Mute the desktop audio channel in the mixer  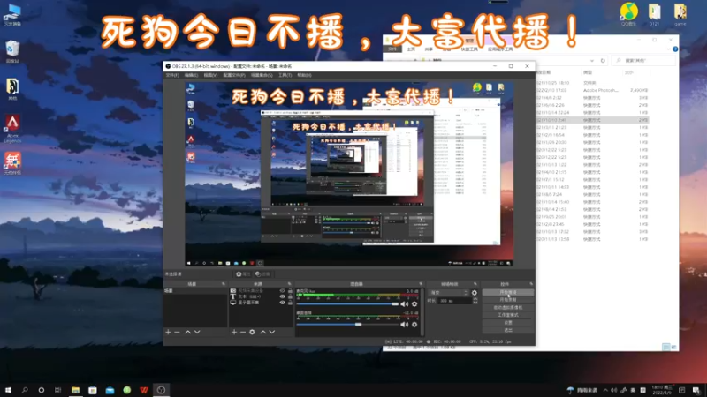point(405,325)
